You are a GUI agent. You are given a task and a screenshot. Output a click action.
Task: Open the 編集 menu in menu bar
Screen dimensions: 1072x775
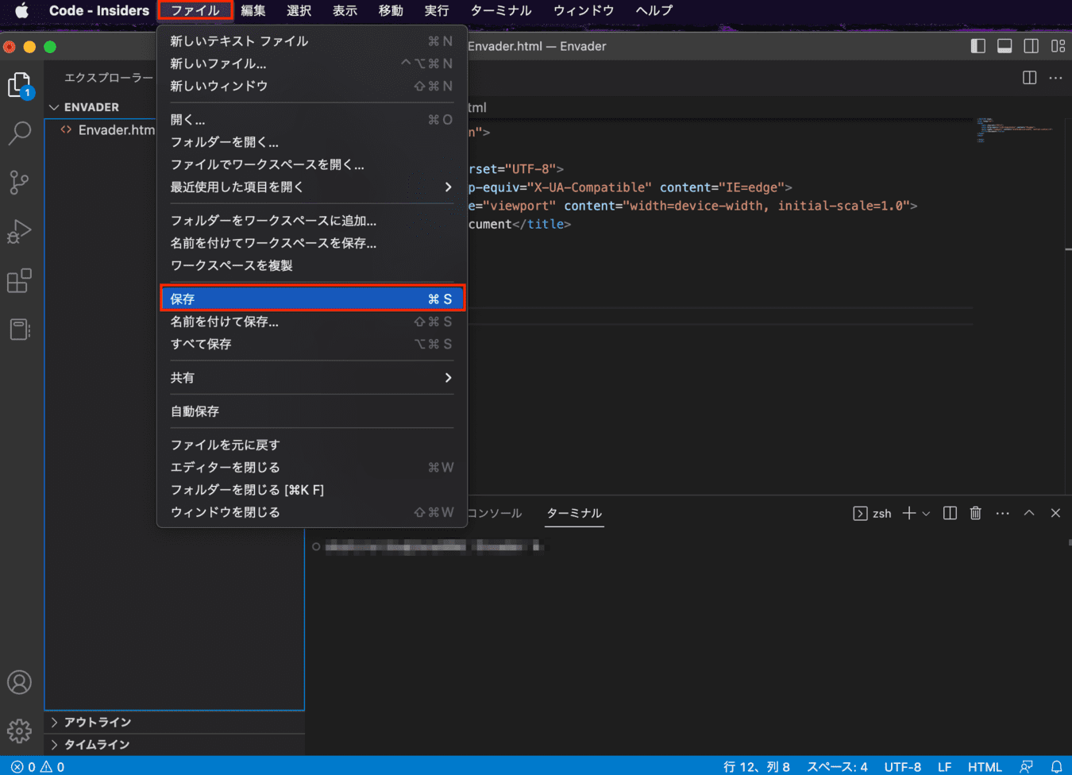pyautogui.click(x=253, y=10)
